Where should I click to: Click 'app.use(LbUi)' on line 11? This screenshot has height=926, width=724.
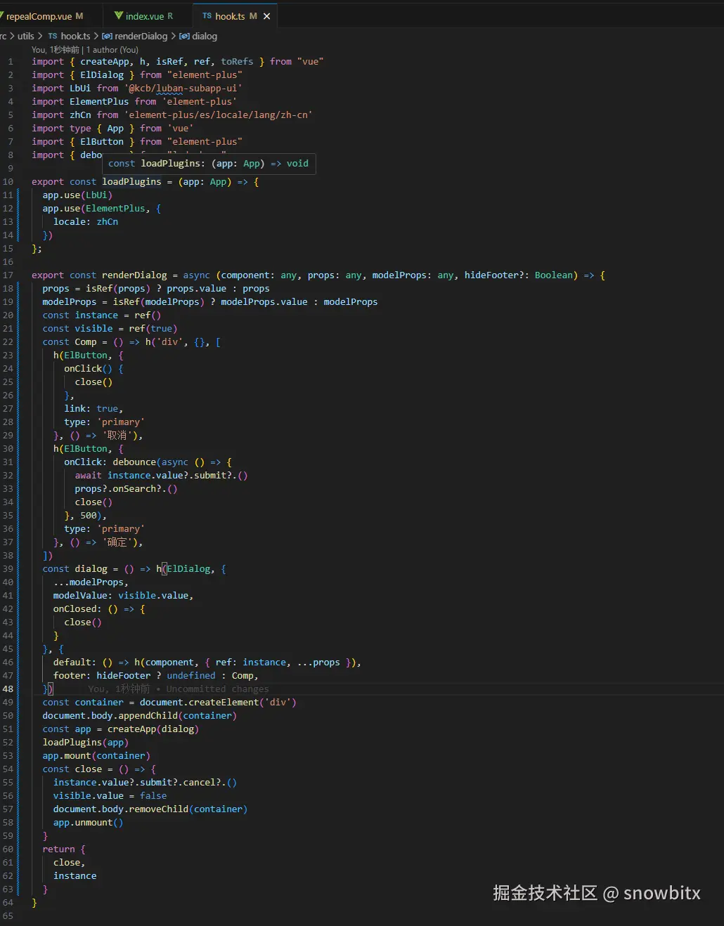coord(77,195)
